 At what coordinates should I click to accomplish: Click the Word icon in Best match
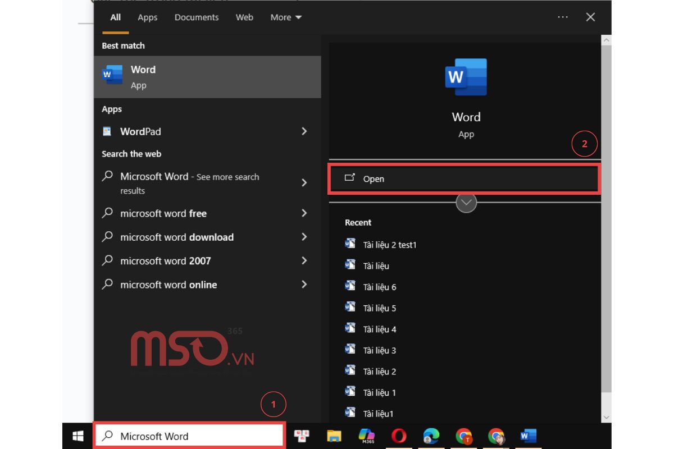(x=112, y=75)
